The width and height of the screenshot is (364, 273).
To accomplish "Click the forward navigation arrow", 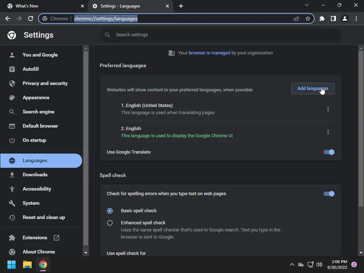I will click(19, 18).
